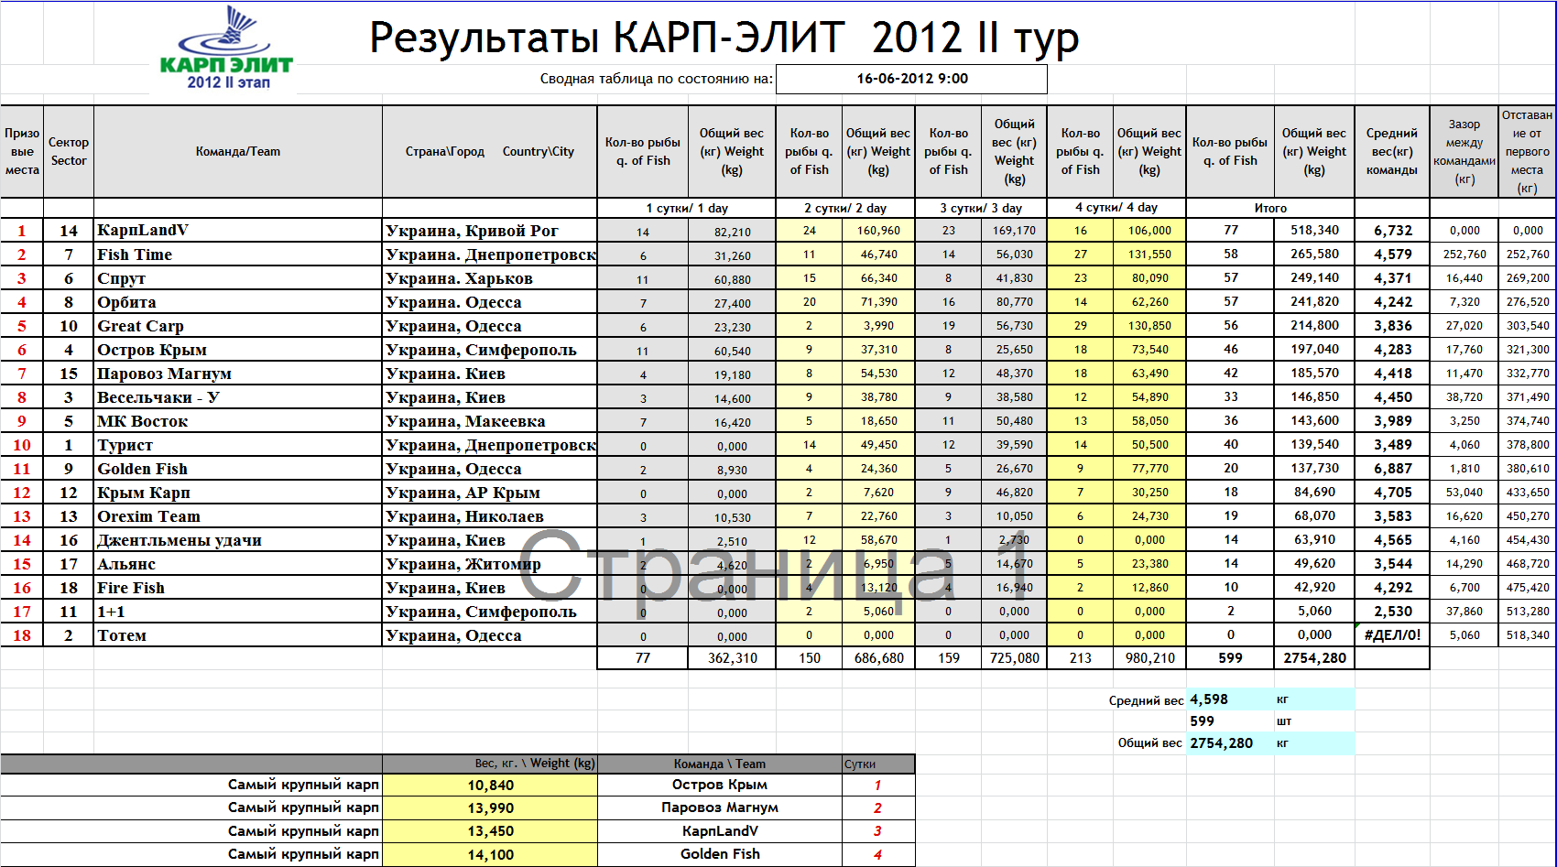Click the Отставание от первого места header

tap(1527, 151)
